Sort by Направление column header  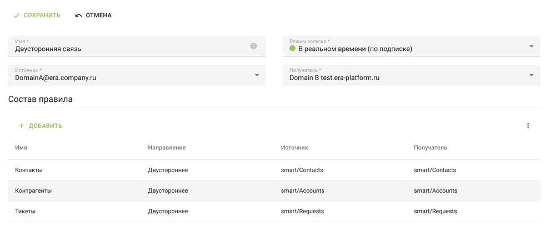tap(167, 148)
